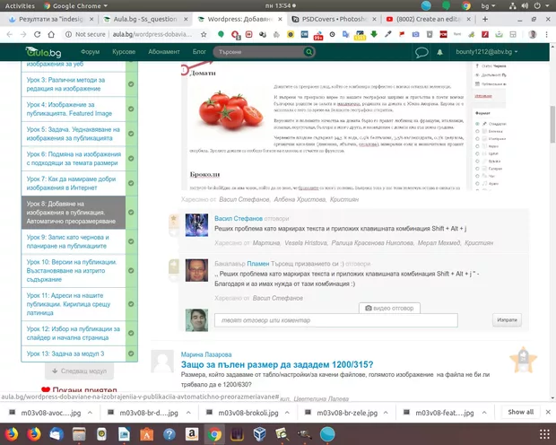Screen dimensions: 556x445
Task: Click the Chrome profile avatar
Action: click(x=533, y=34)
